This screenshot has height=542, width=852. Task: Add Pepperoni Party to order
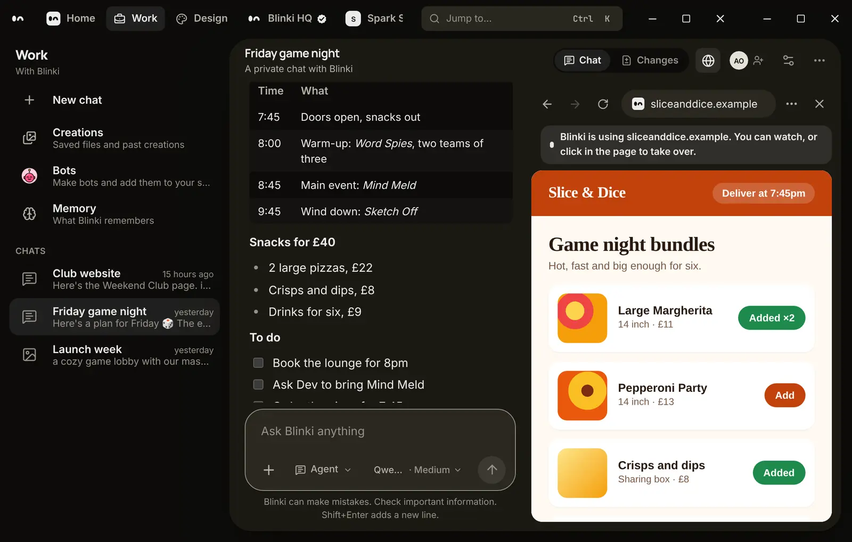pyautogui.click(x=785, y=396)
